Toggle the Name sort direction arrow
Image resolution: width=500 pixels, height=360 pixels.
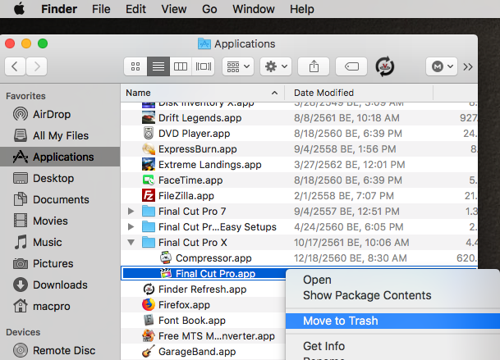274,93
